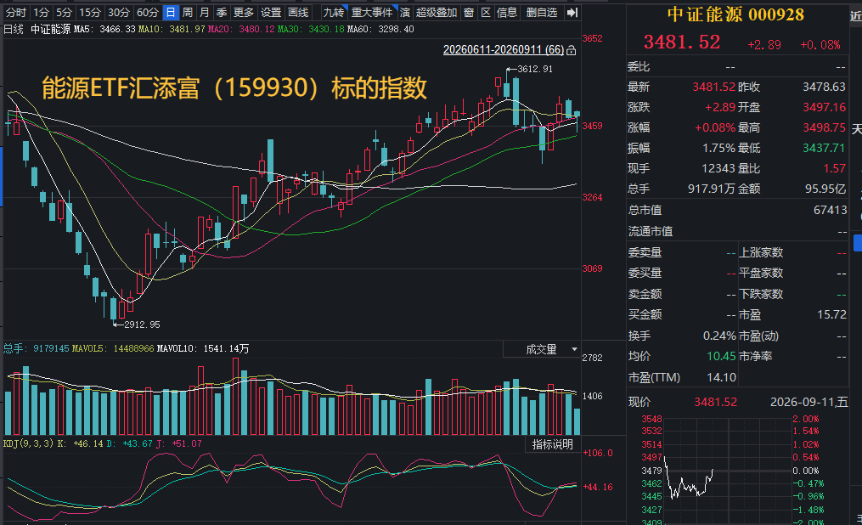Click the MAVOL5 volume average label
The image size is (862, 525).
point(113,348)
